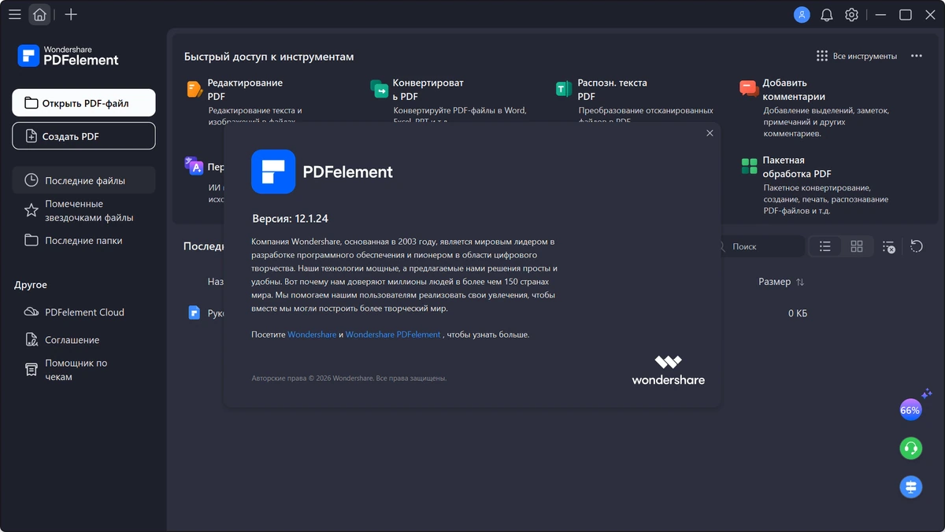Image resolution: width=945 pixels, height=532 pixels.
Task: Refresh the recent files list
Action: tap(917, 246)
